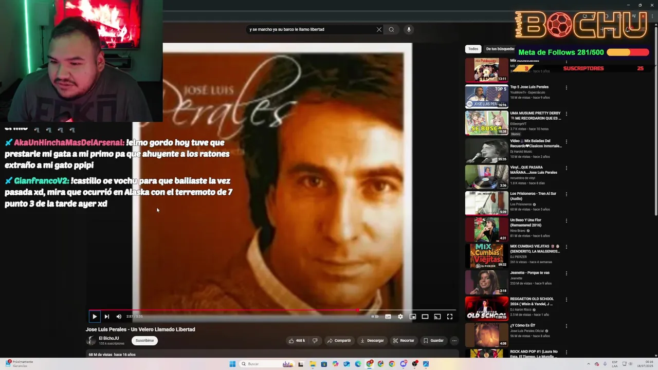
Task: Open options for Un Beso Y Una Flor
Action: [x=566, y=221]
